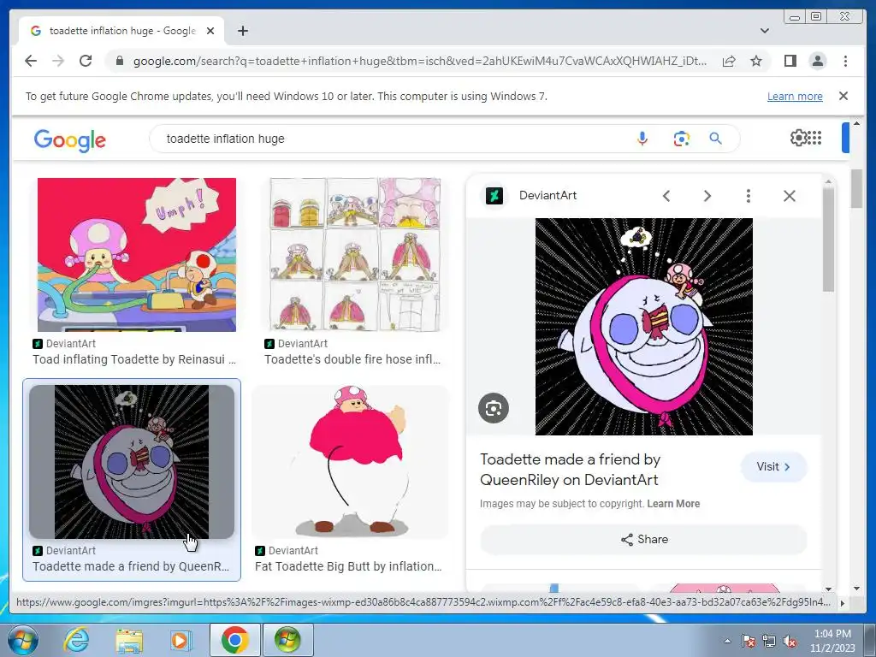Open network status tray icon
This screenshot has width=876, height=657.
pos(769,641)
